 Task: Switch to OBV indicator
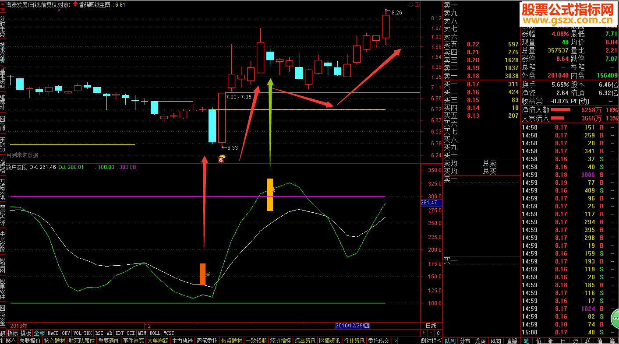coord(66,333)
